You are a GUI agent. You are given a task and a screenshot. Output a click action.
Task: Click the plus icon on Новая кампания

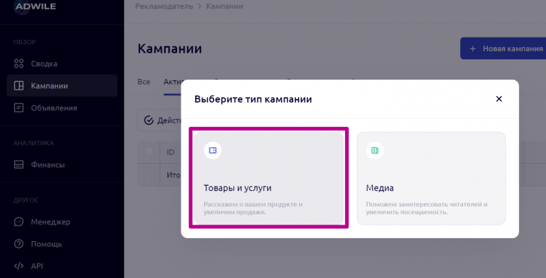pos(472,49)
